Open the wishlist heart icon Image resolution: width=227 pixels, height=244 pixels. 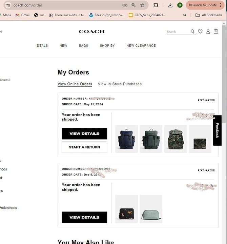click(200, 32)
